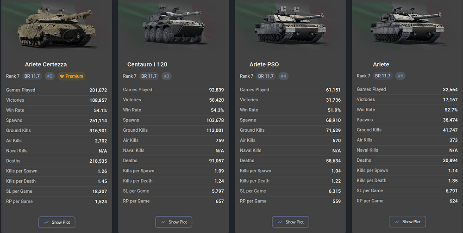Image resolution: width=463 pixels, height=233 pixels.
Task: Select the Ariete tank thumbnail
Action: click(407, 25)
